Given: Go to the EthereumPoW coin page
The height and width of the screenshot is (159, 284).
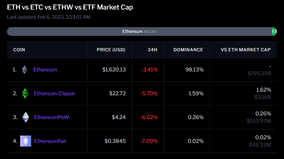Looking at the screenshot, I should click(51, 117).
